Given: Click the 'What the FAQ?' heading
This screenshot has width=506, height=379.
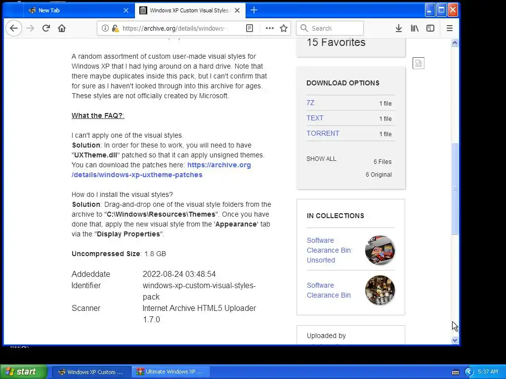Looking at the screenshot, I should pos(97,115).
